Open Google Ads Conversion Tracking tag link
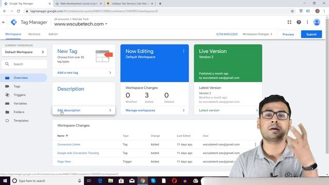Image resolution: width=329 pixels, height=185 pixels. coord(78,153)
